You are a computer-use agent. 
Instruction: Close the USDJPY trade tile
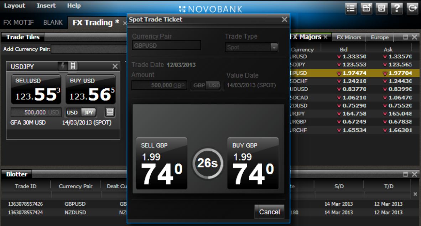pyautogui.click(x=115, y=66)
